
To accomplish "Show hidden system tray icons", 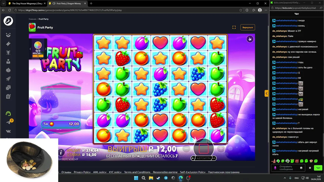I will 284,178.
